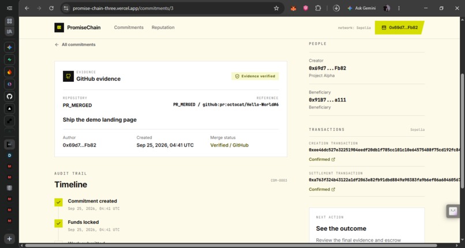Click the horizontal page scrollbar
The height and width of the screenshot is (248, 465).
[x=231, y=245]
